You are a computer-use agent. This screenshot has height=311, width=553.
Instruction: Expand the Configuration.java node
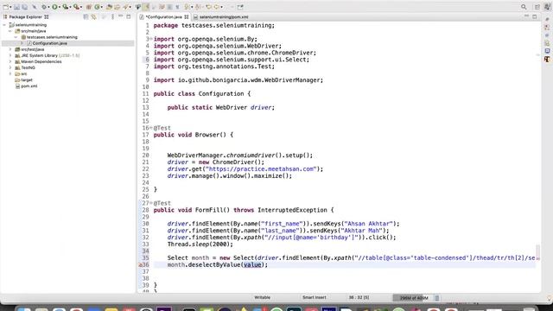(22, 43)
